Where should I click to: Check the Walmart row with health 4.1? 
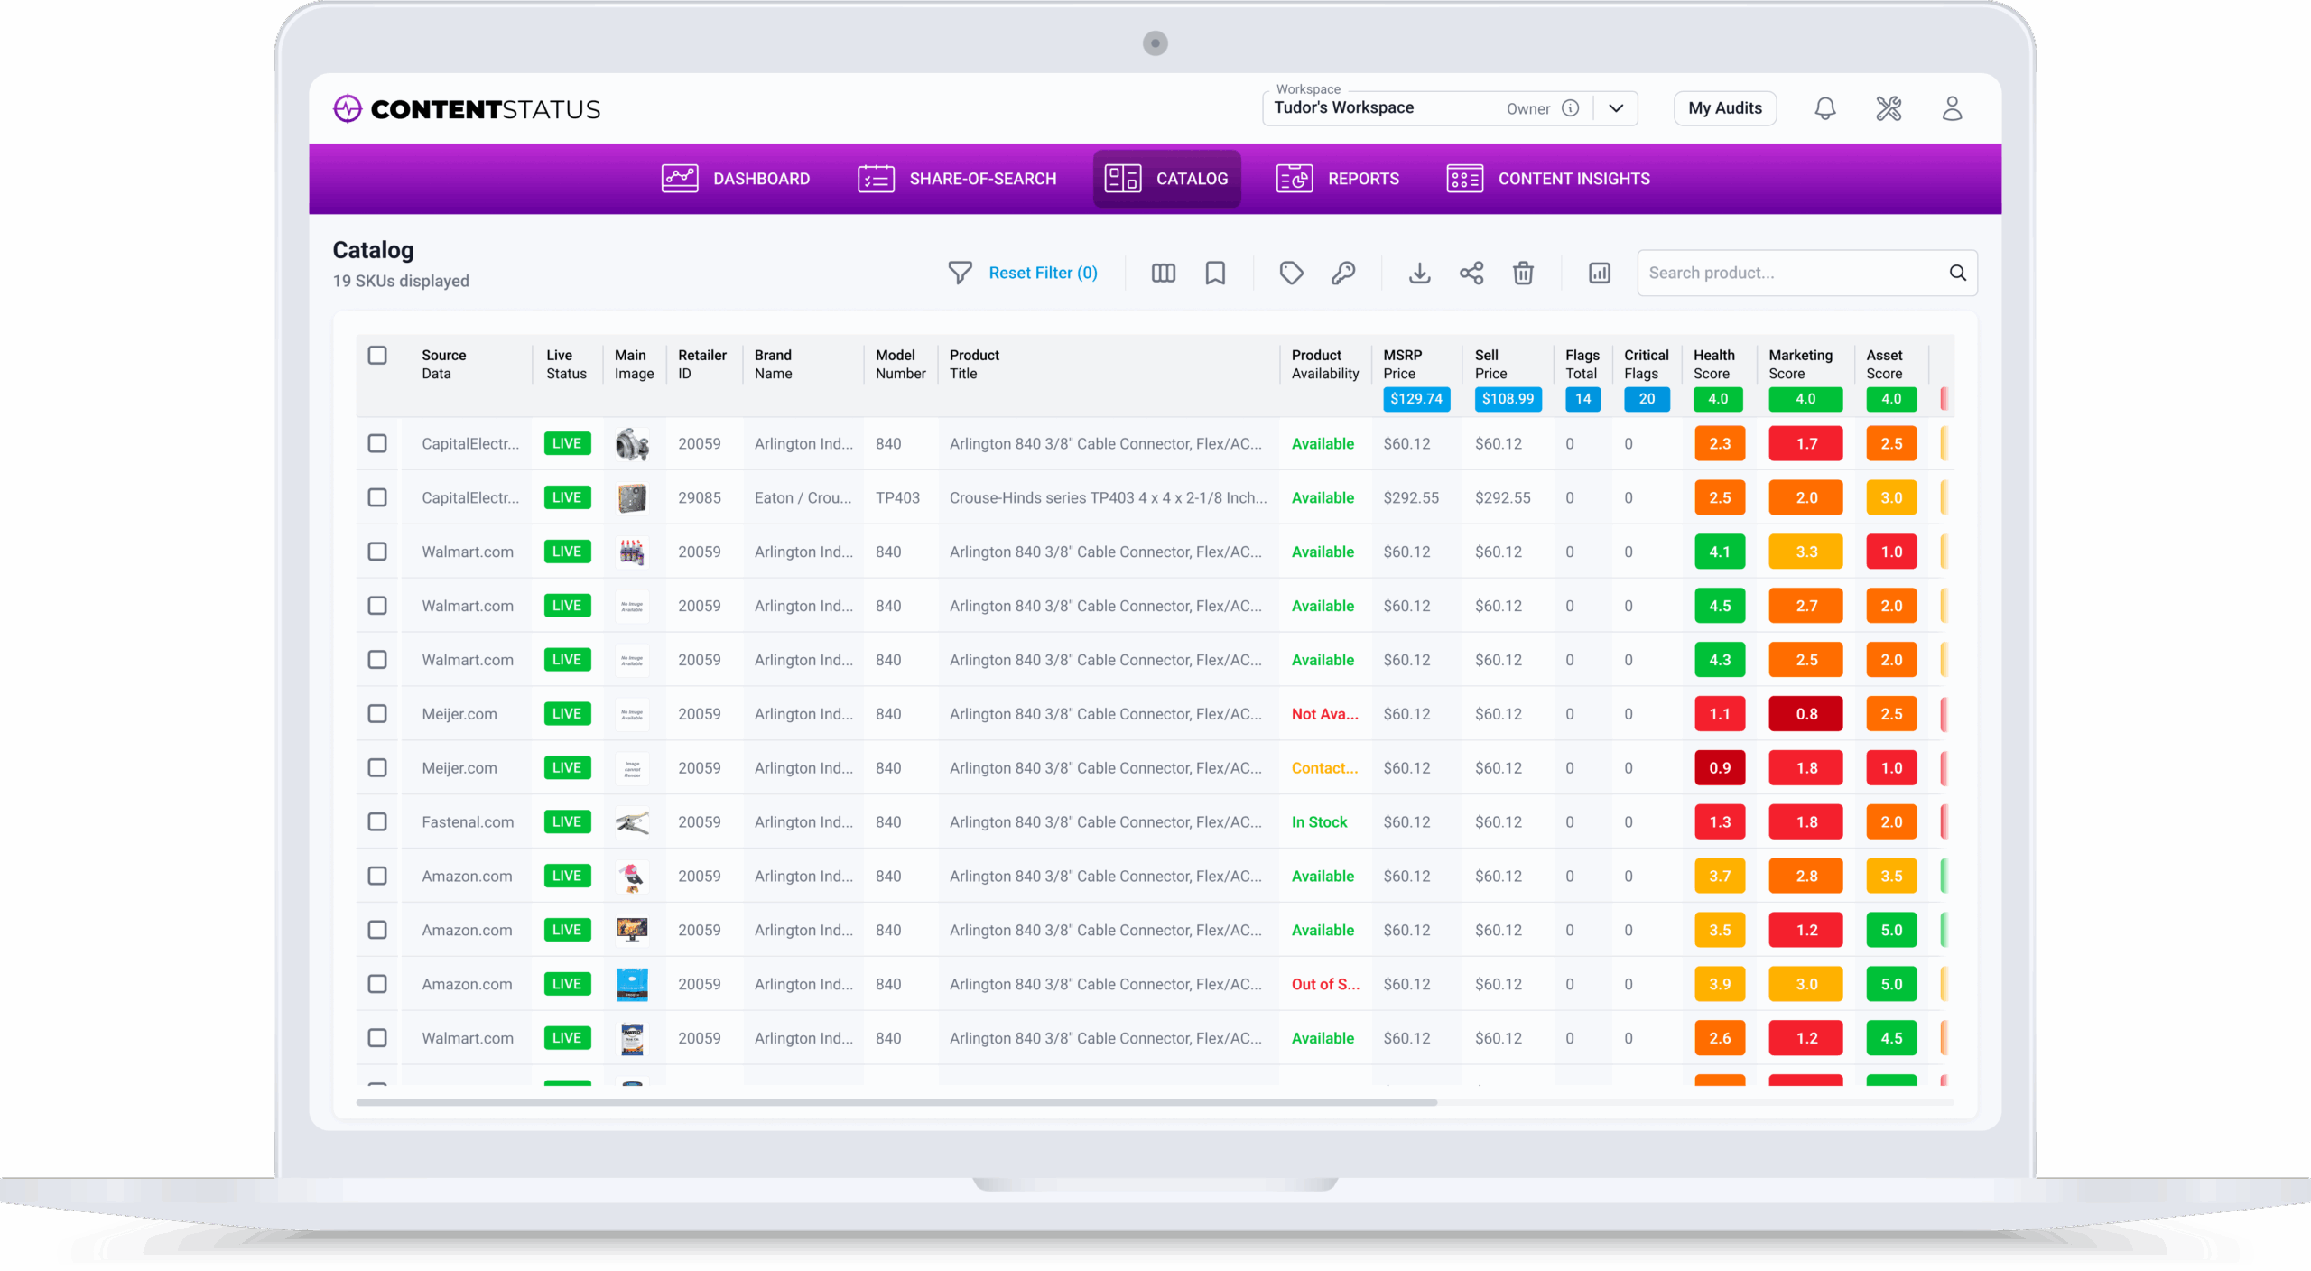tap(377, 552)
